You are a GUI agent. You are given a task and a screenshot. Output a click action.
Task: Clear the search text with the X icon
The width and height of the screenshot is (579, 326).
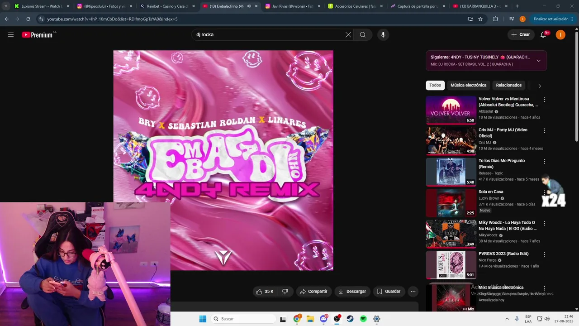click(x=348, y=35)
